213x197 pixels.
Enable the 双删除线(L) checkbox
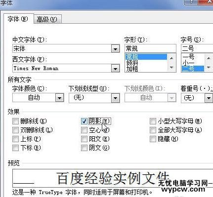(15, 130)
